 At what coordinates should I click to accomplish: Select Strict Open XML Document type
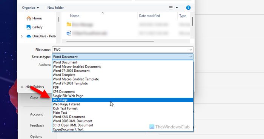(123, 125)
